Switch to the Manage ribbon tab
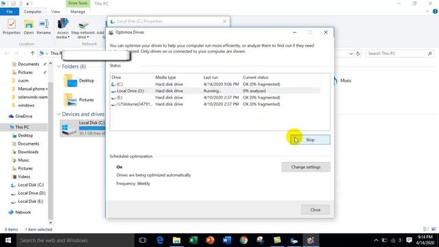 coord(78,12)
